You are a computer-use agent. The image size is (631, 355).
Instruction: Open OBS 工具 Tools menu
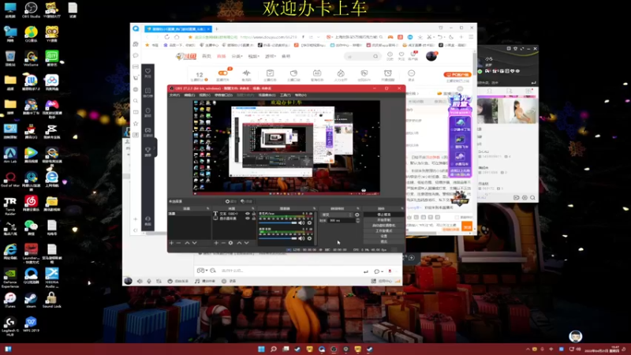[285, 95]
